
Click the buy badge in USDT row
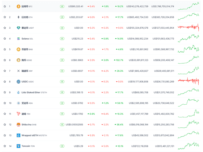click(x=62, y=28)
